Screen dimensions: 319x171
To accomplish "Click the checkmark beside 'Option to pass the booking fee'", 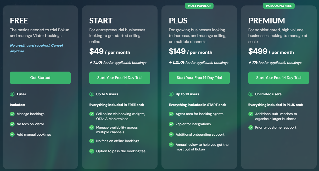I will (92, 151).
